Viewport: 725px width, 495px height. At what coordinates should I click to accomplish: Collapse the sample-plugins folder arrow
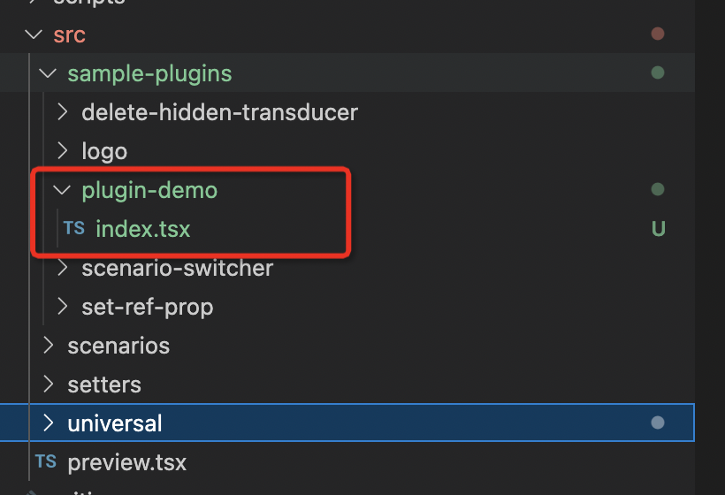click(x=48, y=73)
